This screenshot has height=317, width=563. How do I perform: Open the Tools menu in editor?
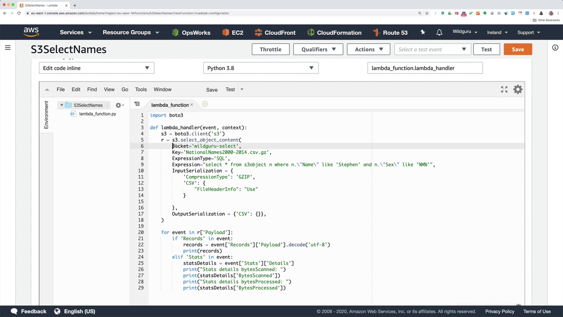(x=141, y=89)
